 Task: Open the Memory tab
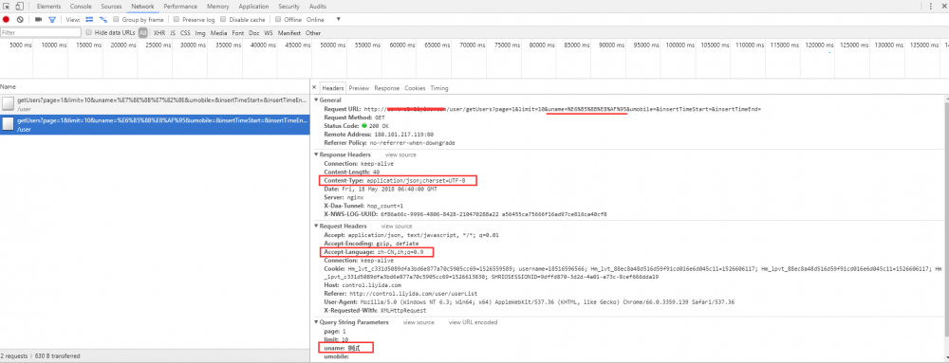tap(218, 6)
